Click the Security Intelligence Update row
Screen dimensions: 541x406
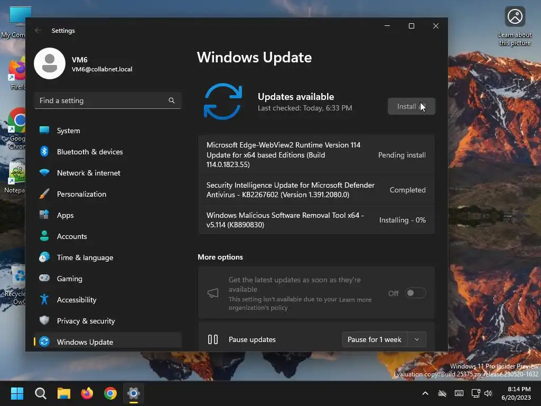click(316, 190)
